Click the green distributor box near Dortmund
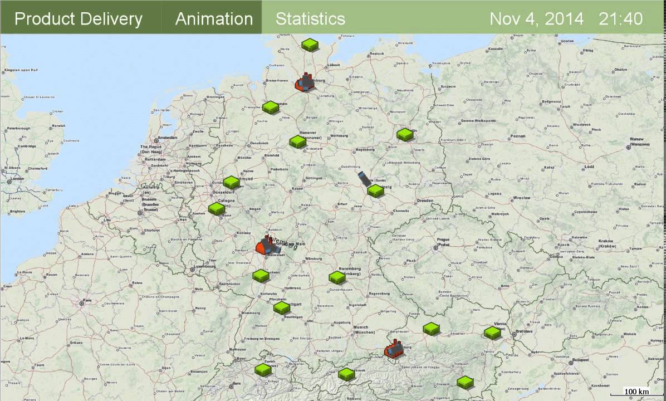Image resolution: width=666 pixels, height=401 pixels. pyautogui.click(x=231, y=182)
